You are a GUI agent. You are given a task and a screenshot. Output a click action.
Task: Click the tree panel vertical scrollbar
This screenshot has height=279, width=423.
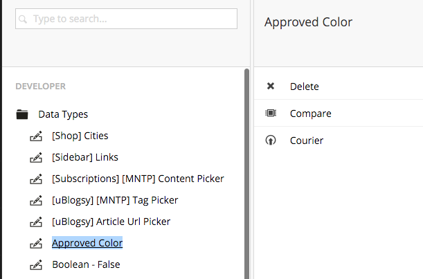pos(246,174)
